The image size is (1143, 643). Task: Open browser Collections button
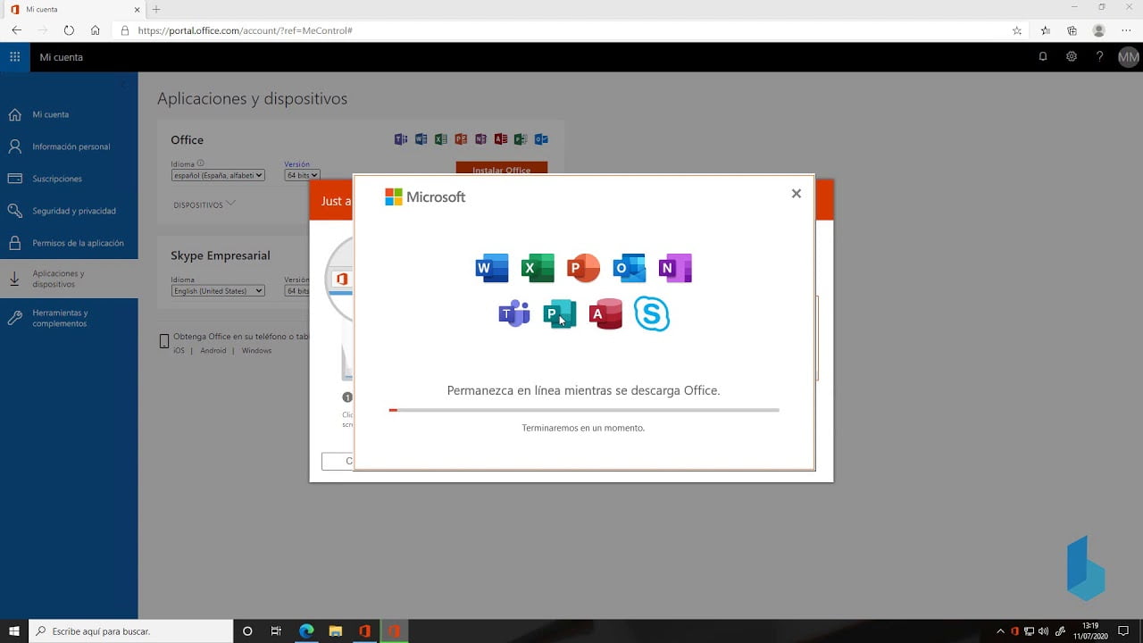pyautogui.click(x=1072, y=30)
